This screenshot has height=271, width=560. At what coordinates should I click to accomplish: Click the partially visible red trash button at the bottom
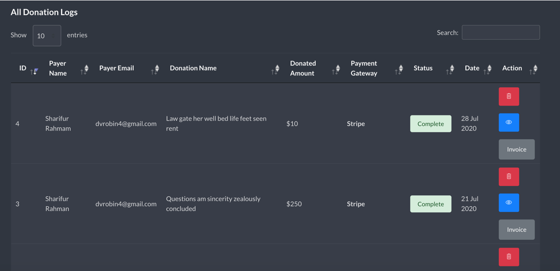509,257
